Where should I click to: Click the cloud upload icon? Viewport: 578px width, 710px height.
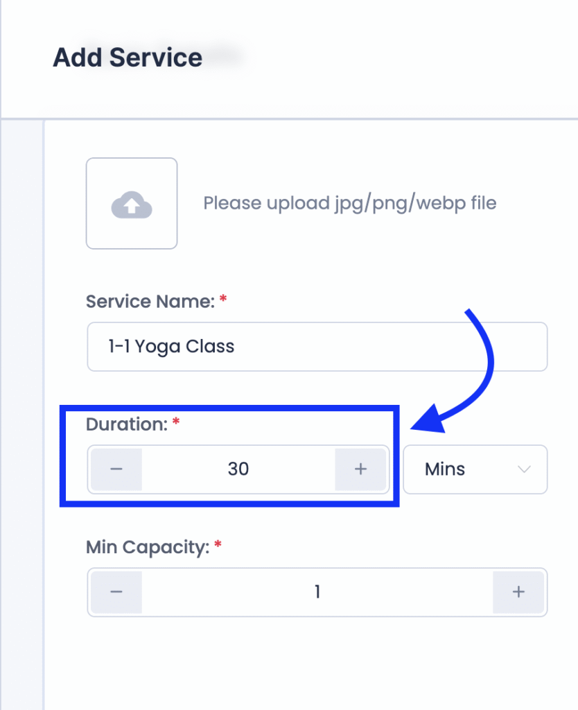132,204
